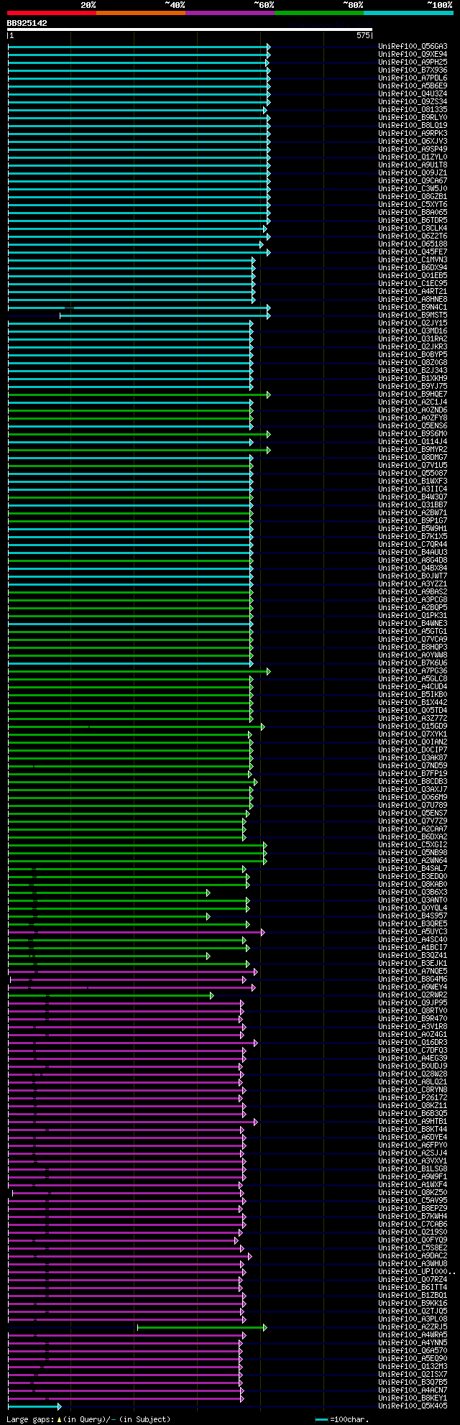Screen dimensions: 460x1425
Task: Click the query name BB925142
Action: click(27, 23)
